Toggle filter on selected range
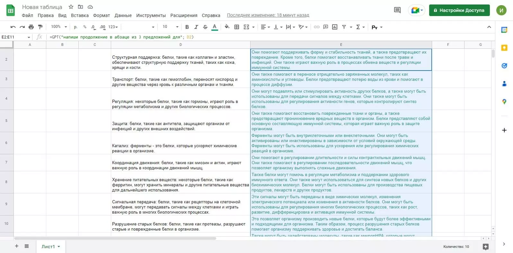 [x=344, y=27]
